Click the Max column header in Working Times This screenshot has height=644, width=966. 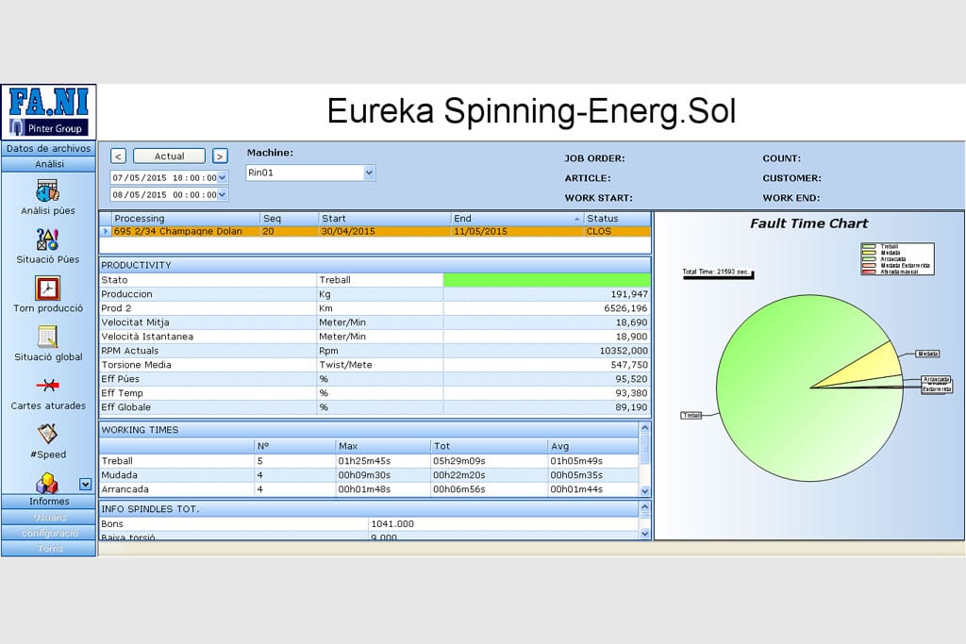point(382,446)
